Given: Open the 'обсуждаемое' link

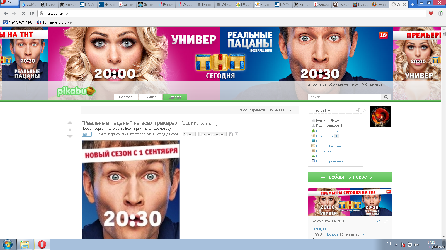Looking at the screenshot, I should pyautogui.click(x=339, y=84).
